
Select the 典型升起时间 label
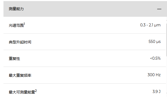[x=20, y=42]
